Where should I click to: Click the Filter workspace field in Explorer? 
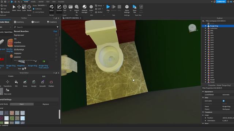(218, 21)
